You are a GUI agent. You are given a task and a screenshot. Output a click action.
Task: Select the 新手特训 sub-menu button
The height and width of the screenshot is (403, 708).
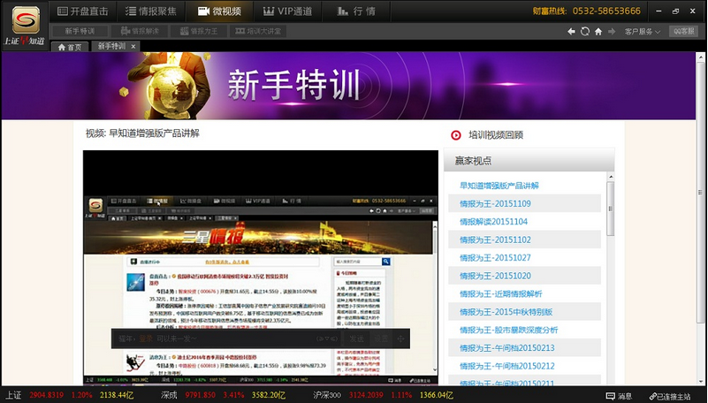click(x=80, y=31)
